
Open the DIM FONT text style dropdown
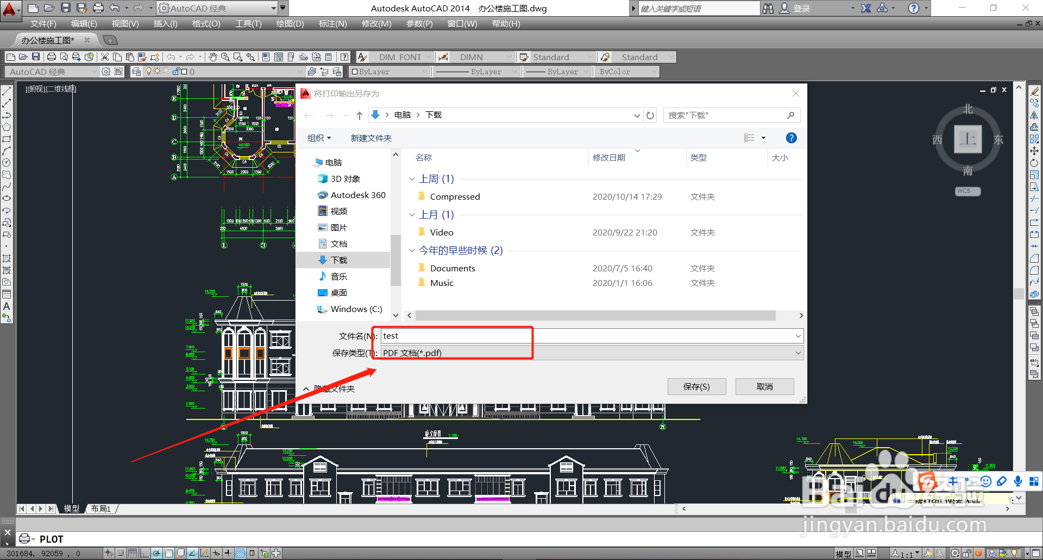[429, 57]
